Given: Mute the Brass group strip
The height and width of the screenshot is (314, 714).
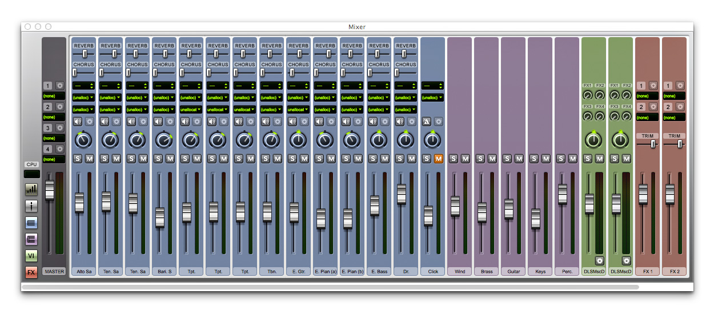Looking at the screenshot, I should click(492, 159).
